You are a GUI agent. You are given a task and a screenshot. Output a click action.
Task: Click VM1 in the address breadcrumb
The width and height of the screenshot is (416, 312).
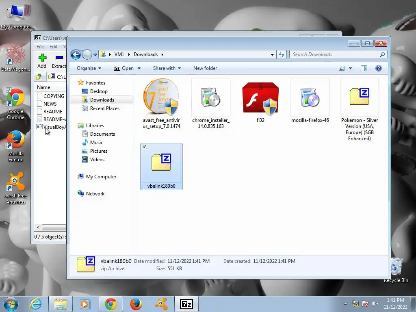point(119,54)
